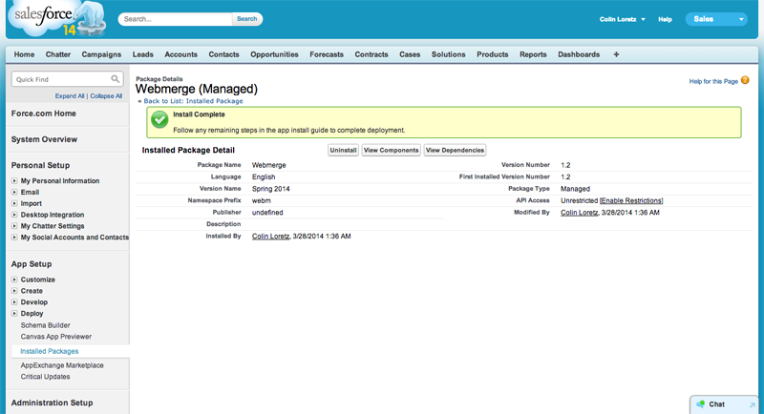The width and height of the screenshot is (764, 414).
Task: Open Schema Builder in sidebar
Action: [45, 325]
